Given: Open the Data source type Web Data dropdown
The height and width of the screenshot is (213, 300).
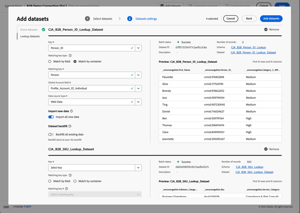Looking at the screenshot, I should 138,102.
